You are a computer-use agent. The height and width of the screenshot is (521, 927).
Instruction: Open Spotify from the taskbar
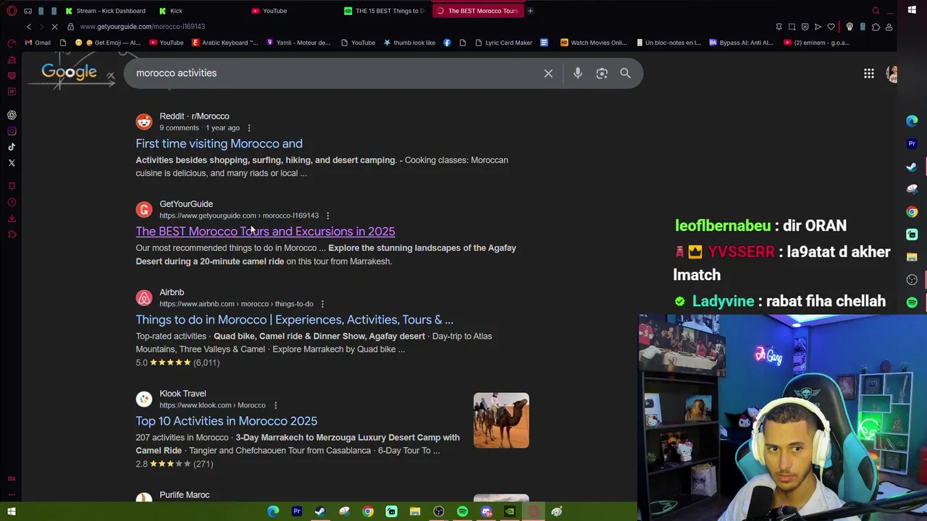462,512
